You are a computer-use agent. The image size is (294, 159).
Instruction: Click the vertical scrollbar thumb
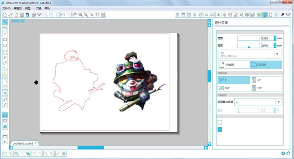pos(210,76)
